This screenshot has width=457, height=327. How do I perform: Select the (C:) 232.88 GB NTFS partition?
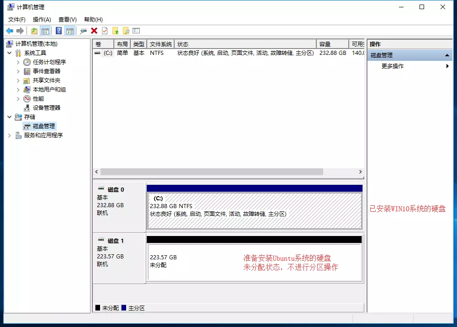(x=255, y=210)
